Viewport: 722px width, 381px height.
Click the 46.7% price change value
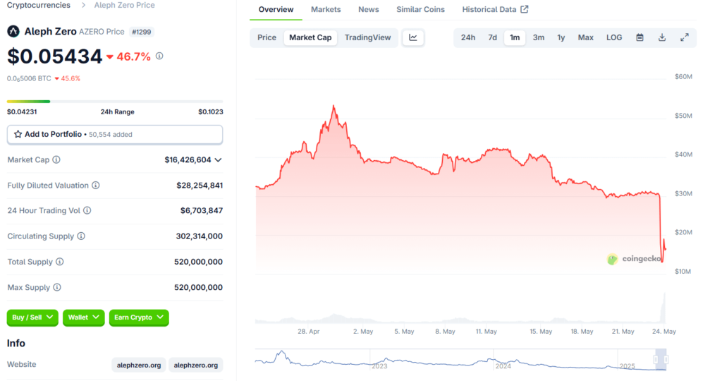pos(133,56)
